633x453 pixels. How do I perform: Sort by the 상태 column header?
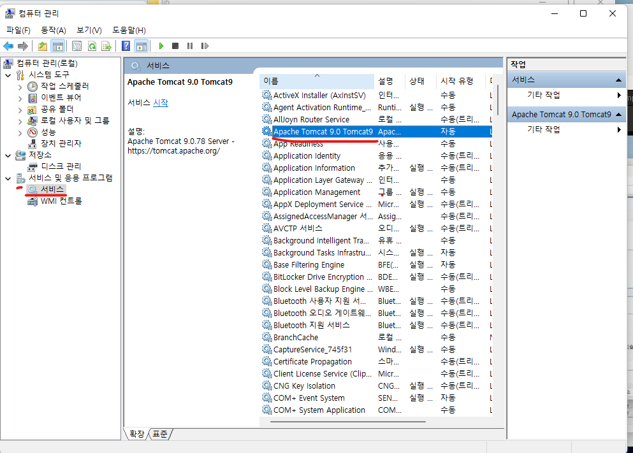[420, 81]
